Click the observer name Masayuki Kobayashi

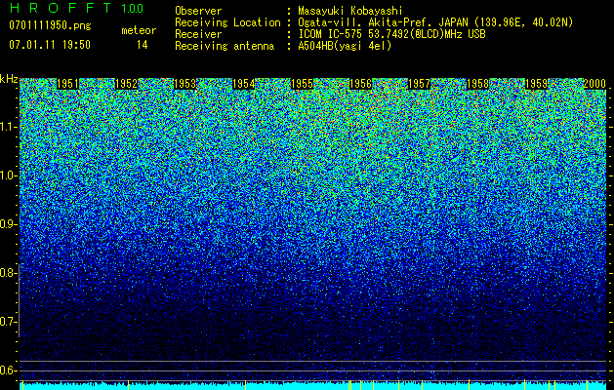[349, 11]
